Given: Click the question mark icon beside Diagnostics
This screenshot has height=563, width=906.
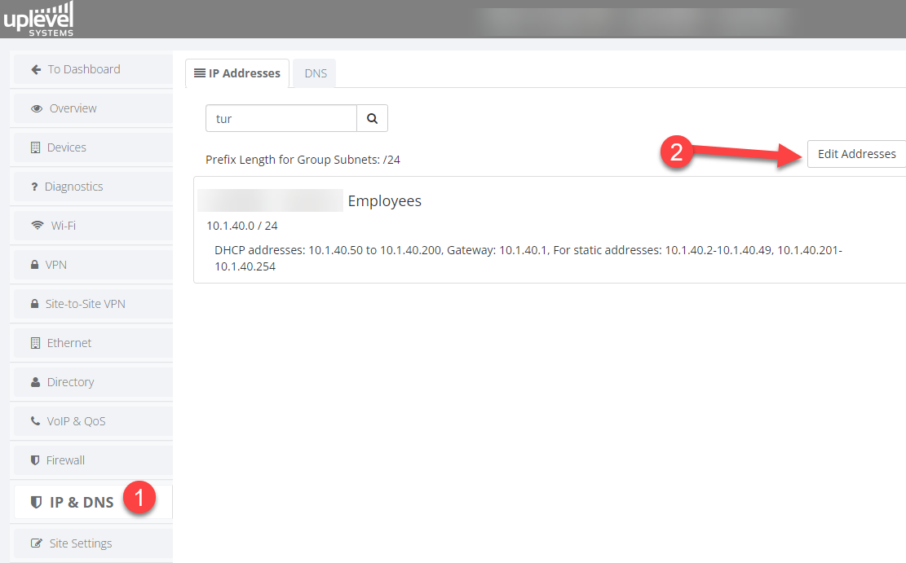Looking at the screenshot, I should [34, 187].
